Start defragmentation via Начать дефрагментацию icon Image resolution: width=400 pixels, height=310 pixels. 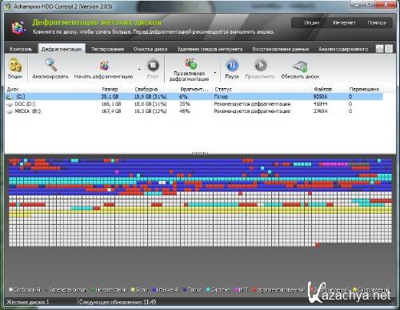coord(104,66)
